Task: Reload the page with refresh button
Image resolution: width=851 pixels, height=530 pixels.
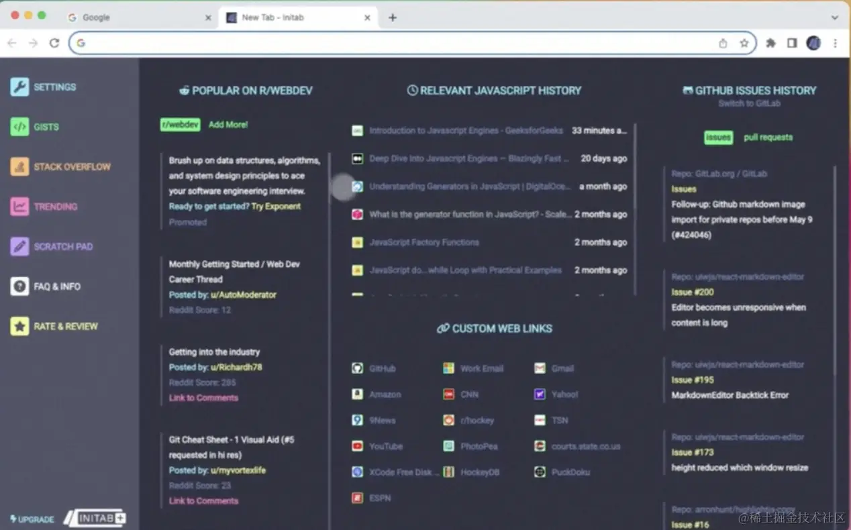Action: tap(54, 43)
